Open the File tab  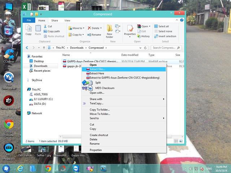click(29, 20)
